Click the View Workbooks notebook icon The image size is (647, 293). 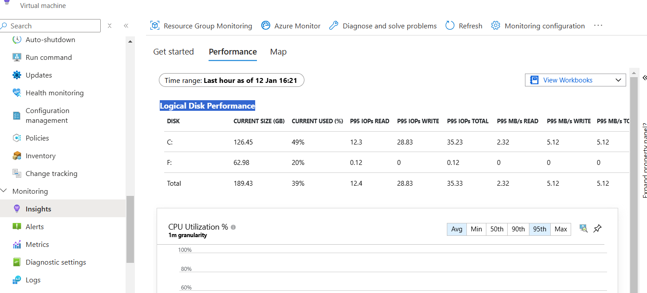coord(534,80)
